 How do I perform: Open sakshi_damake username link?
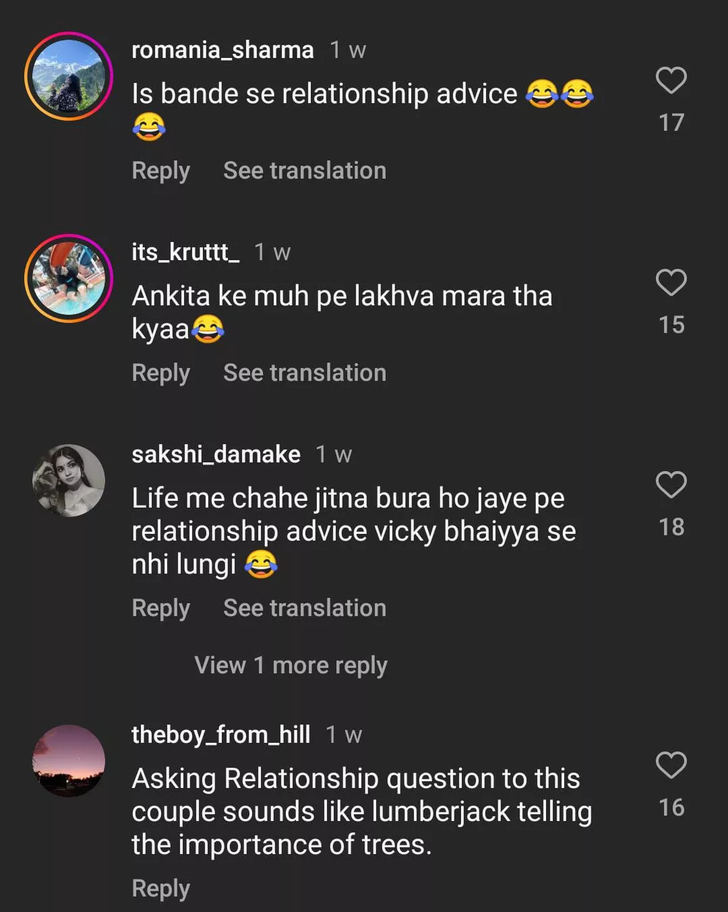pos(216,455)
